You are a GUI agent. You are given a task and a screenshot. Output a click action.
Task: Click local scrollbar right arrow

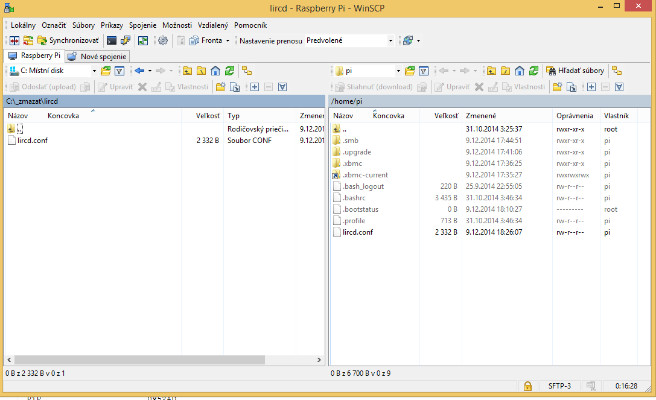319,360
